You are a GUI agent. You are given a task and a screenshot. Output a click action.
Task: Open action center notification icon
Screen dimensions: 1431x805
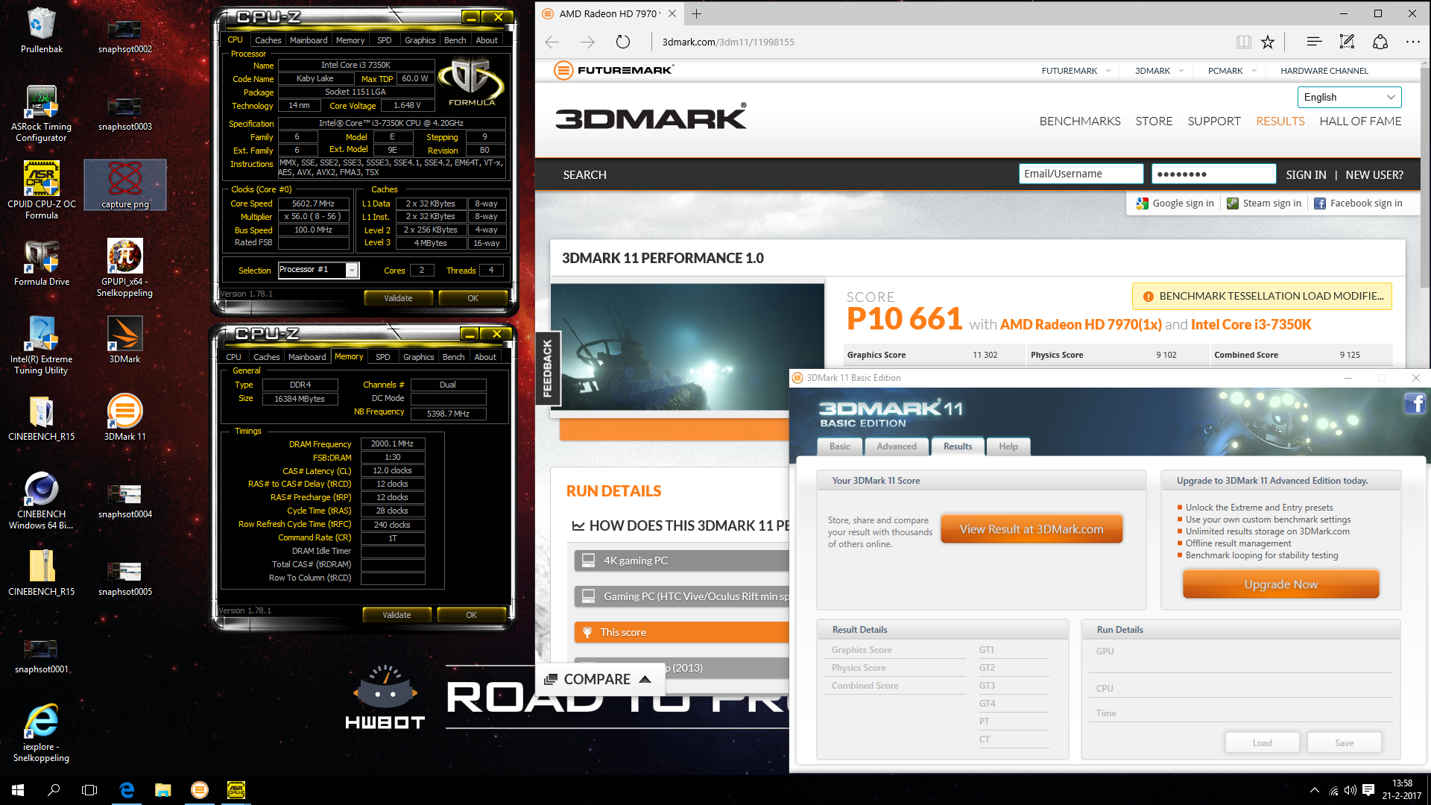1368,790
